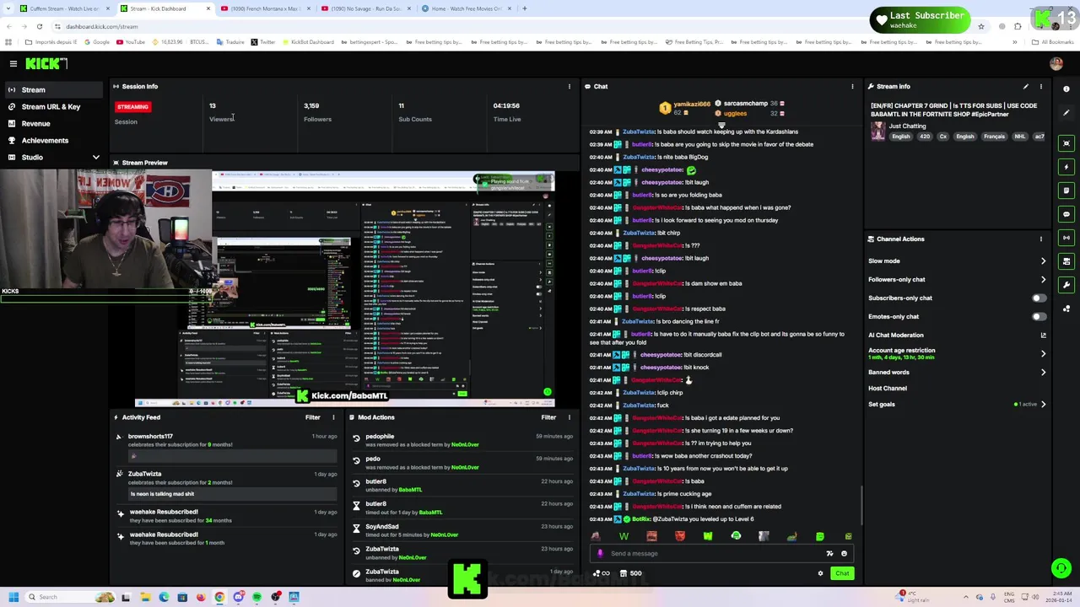This screenshot has width=1080, height=607.
Task: Open Activity Feed Filter
Action: coord(312,417)
